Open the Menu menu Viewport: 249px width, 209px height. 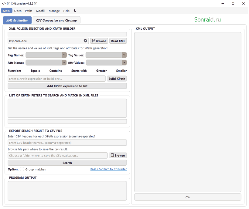pos(7,11)
